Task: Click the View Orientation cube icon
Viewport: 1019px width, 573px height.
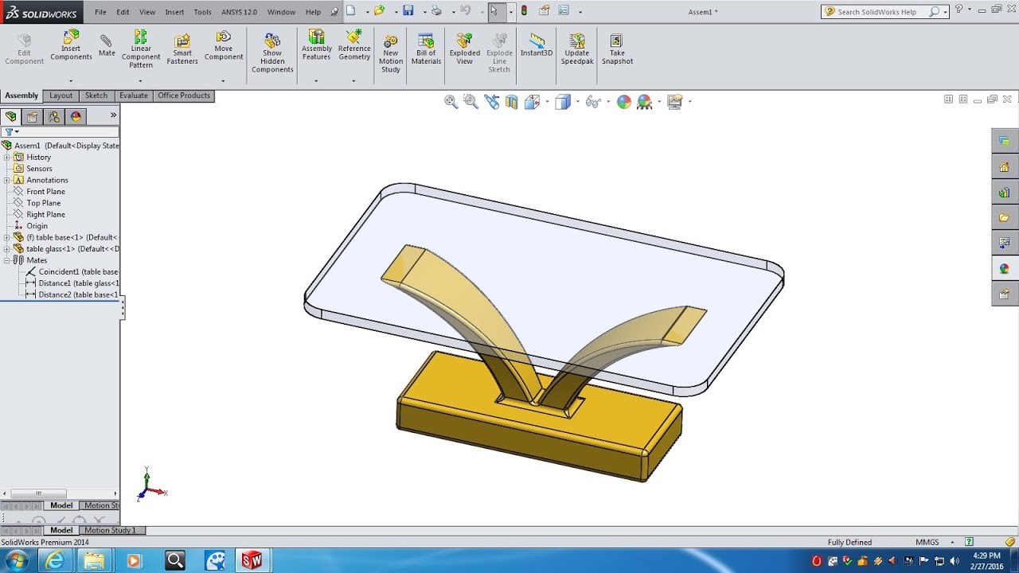Action: 532,101
